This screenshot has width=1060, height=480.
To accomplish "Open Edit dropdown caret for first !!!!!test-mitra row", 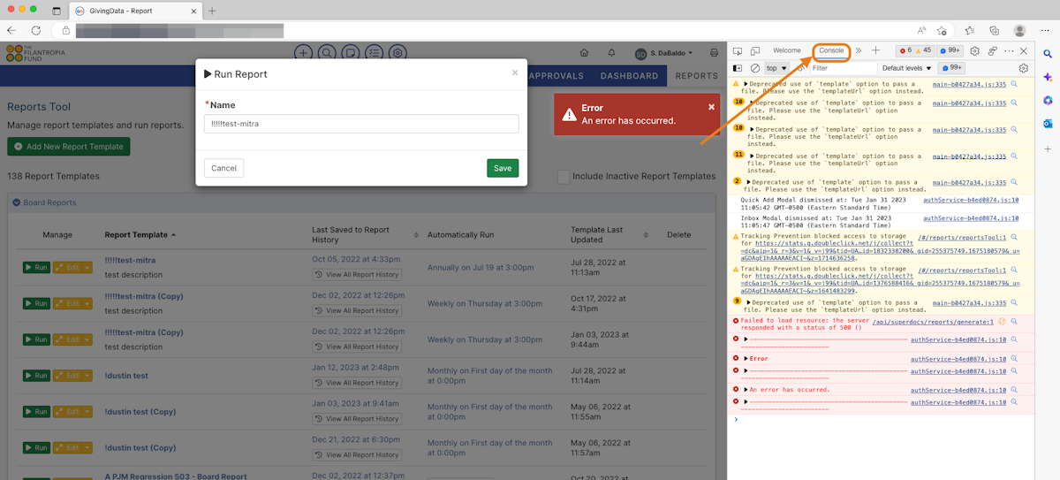I will 87,267.
